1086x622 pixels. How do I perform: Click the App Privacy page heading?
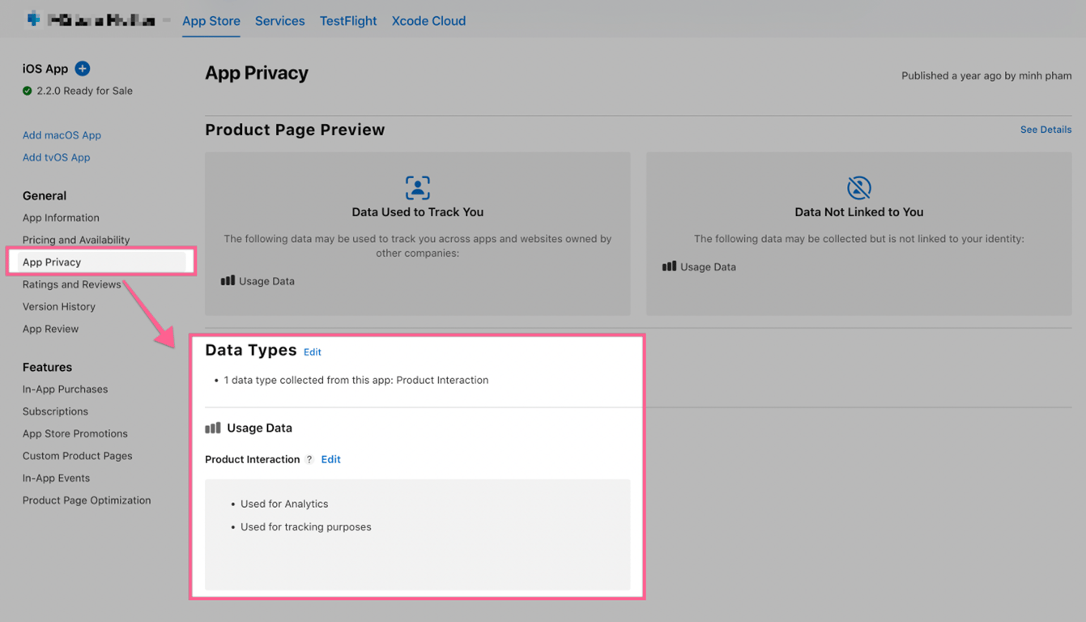point(257,73)
